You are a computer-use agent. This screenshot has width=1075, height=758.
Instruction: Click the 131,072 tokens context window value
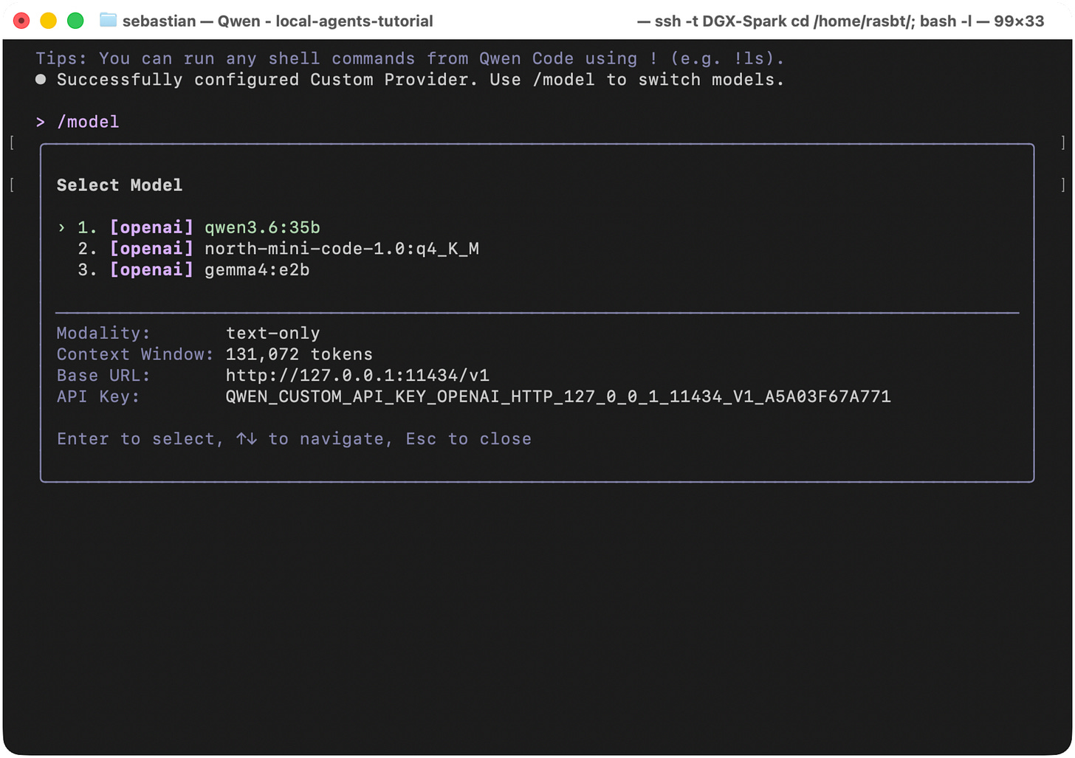[299, 354]
